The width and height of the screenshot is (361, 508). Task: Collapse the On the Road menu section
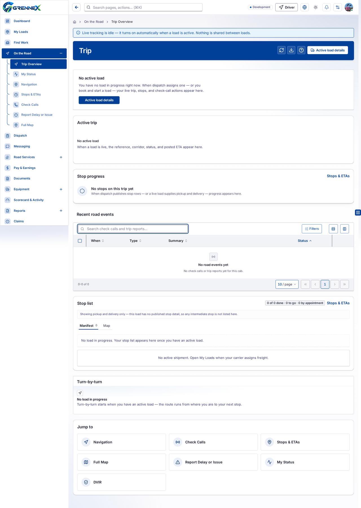61,53
